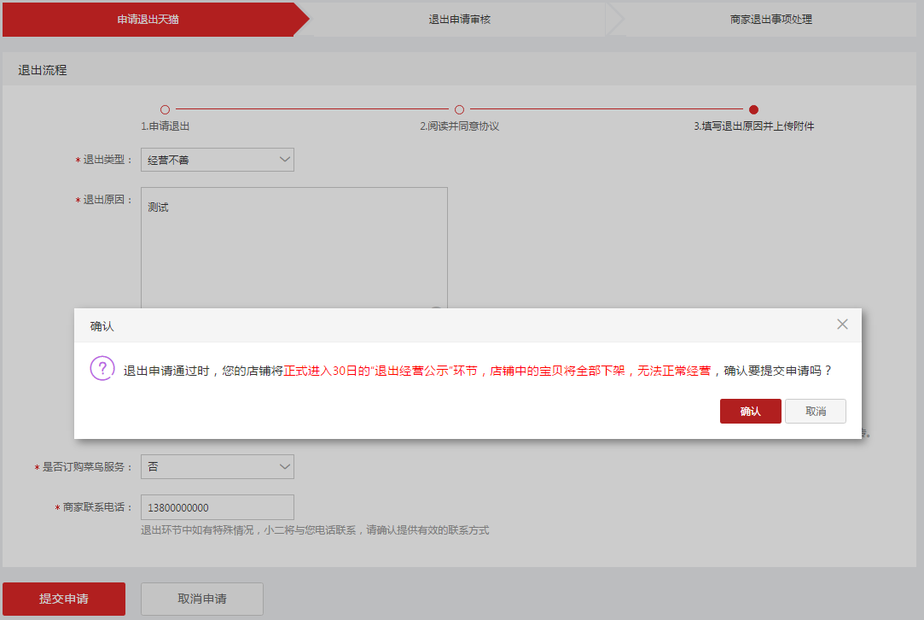Select the 退出申请审核 stage tab
This screenshot has height=620, width=924.
[459, 20]
